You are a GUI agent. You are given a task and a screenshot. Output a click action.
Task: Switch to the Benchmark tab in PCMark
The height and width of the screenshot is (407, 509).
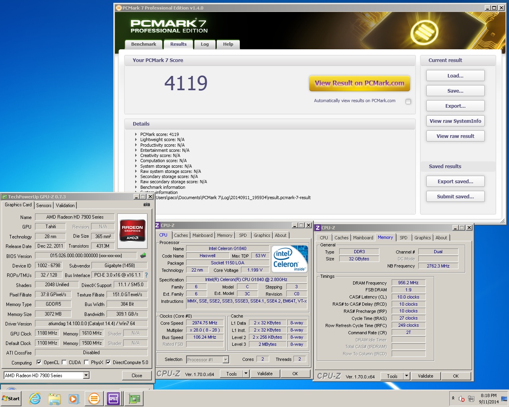coord(144,44)
